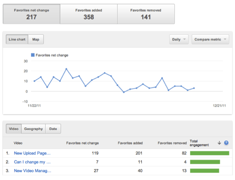
Task: Select Favorites net change metric box
Action: click(32, 14)
